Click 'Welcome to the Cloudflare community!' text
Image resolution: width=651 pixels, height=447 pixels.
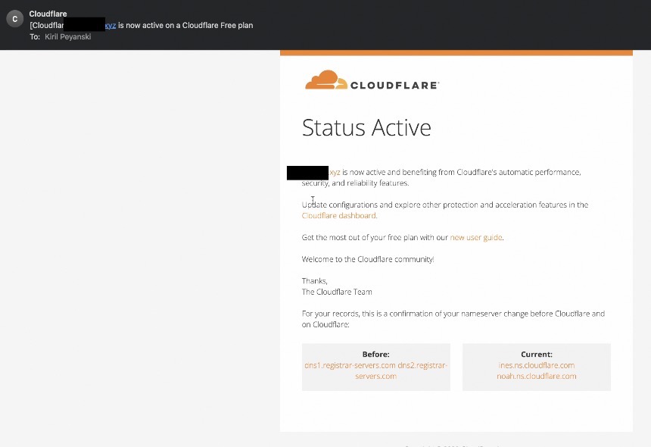click(x=368, y=259)
